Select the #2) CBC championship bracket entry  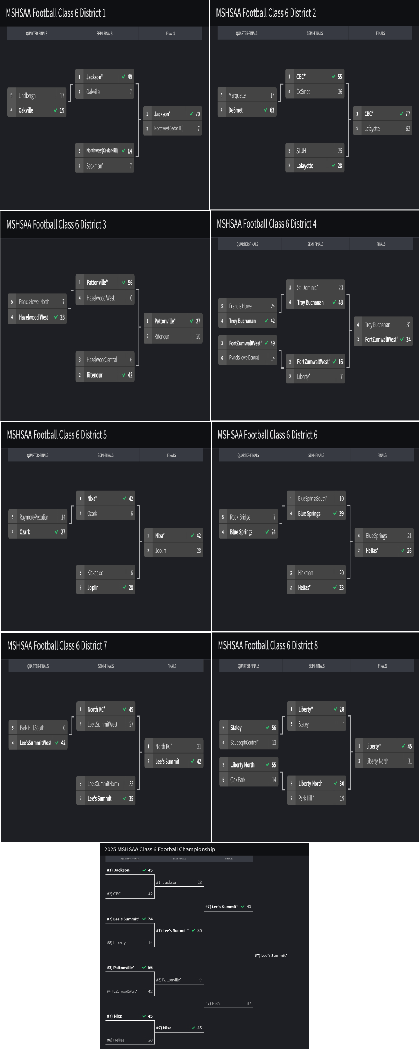[114, 894]
